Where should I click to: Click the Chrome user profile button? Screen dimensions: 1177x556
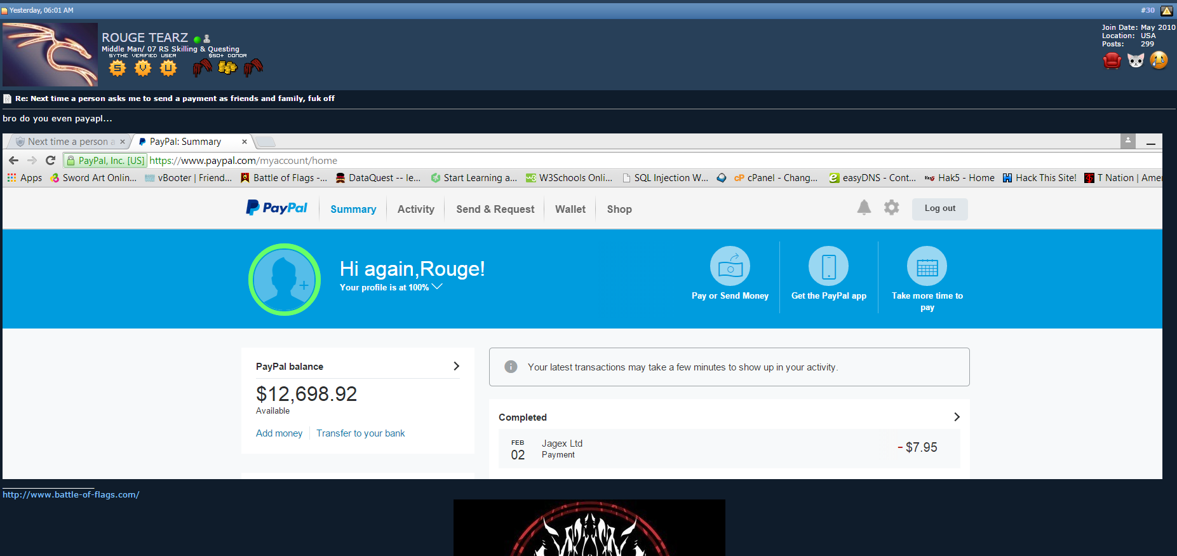click(x=1128, y=140)
